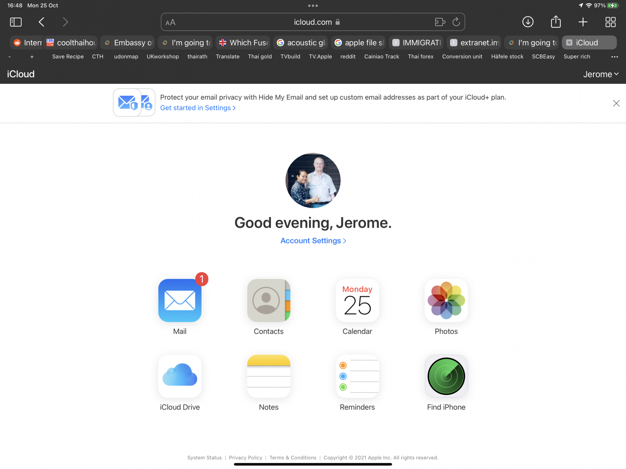Tap the multitasking three-dots at top
626x469 pixels.
313,6
